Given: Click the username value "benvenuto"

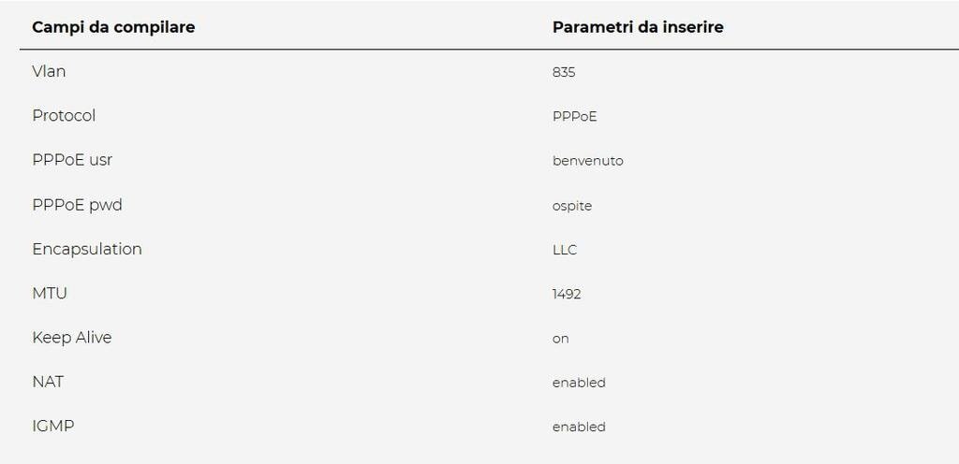Looking at the screenshot, I should [587, 161].
